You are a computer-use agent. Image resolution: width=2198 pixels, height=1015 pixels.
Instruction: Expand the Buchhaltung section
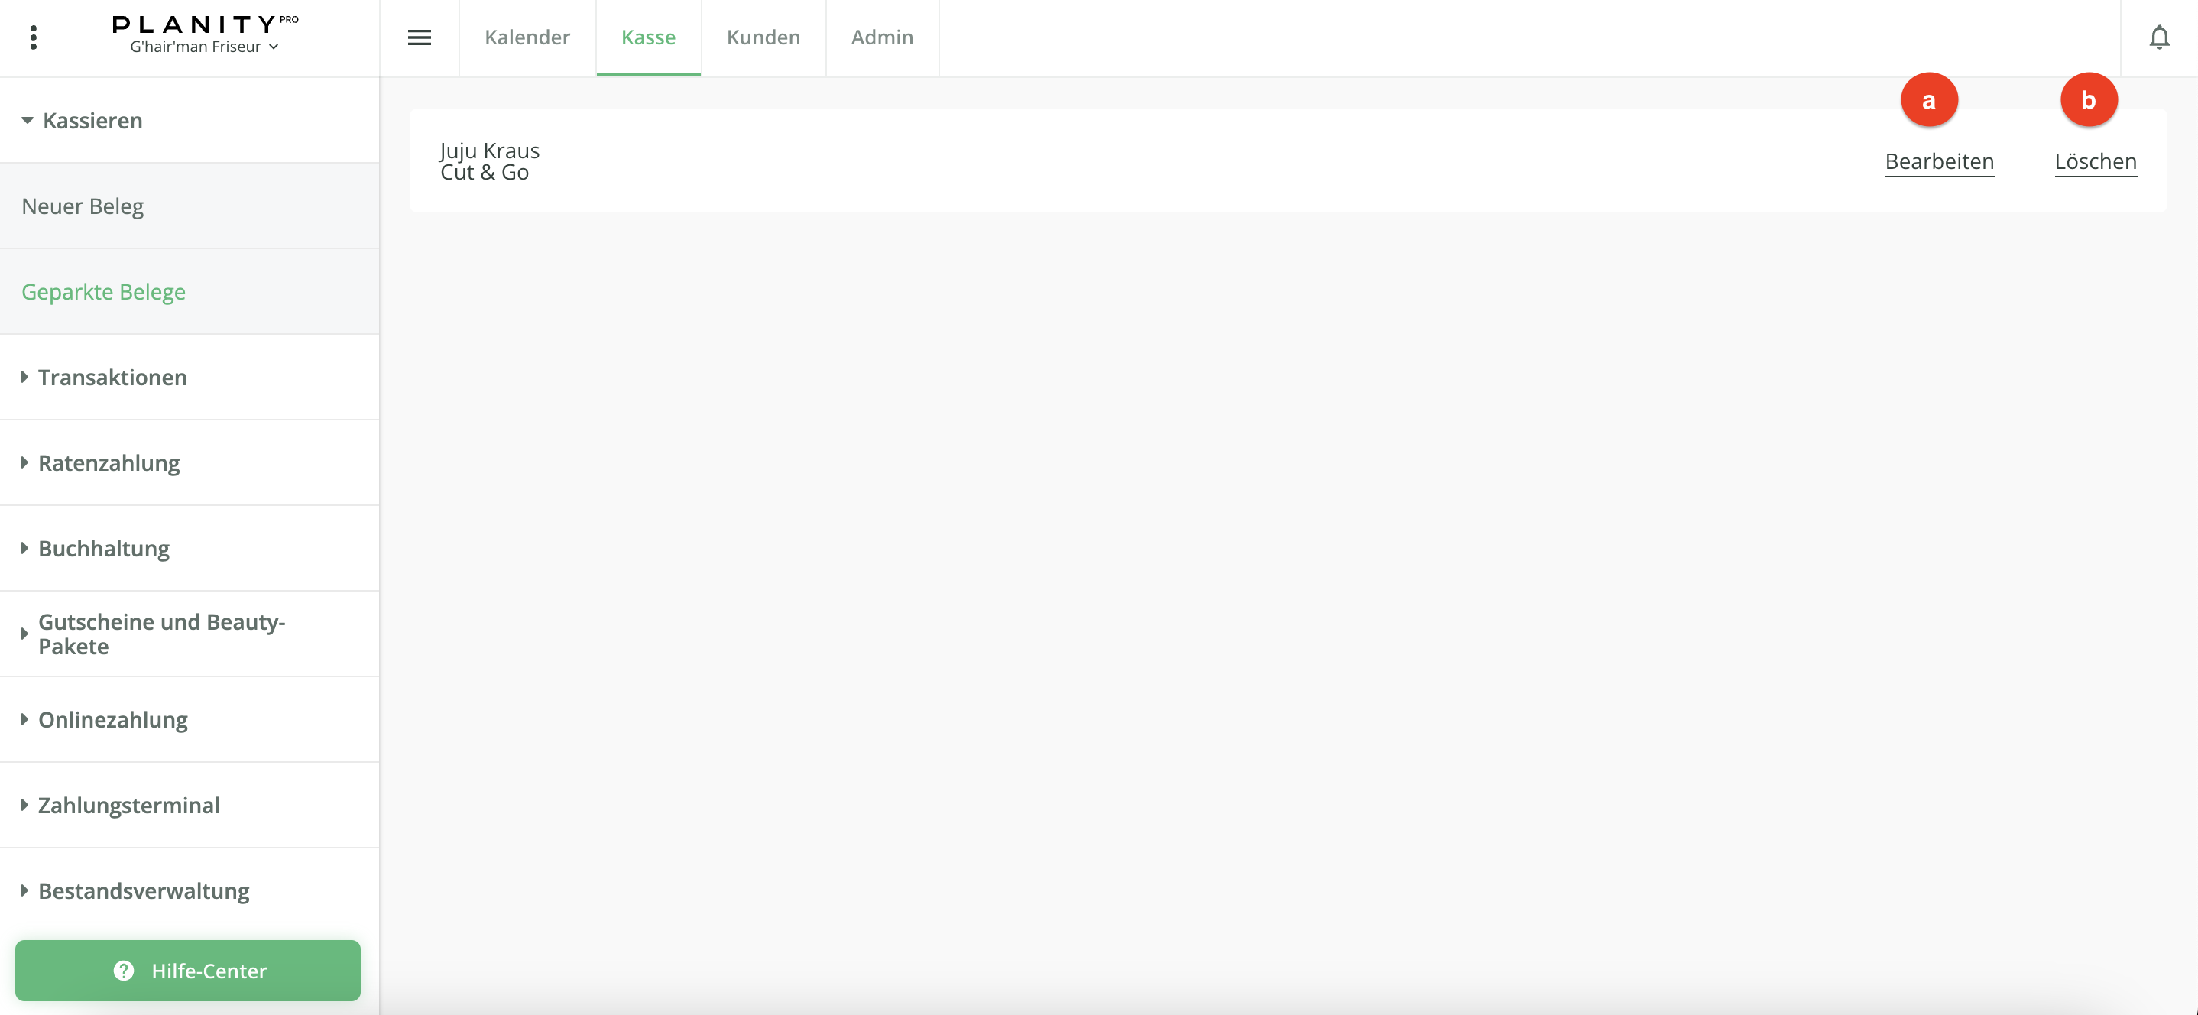(103, 548)
